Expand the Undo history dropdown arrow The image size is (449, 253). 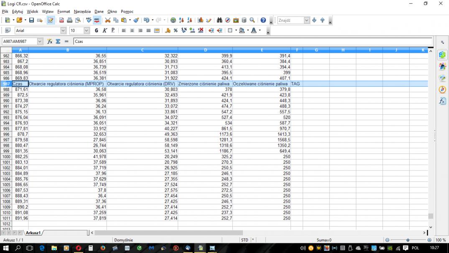152,21
